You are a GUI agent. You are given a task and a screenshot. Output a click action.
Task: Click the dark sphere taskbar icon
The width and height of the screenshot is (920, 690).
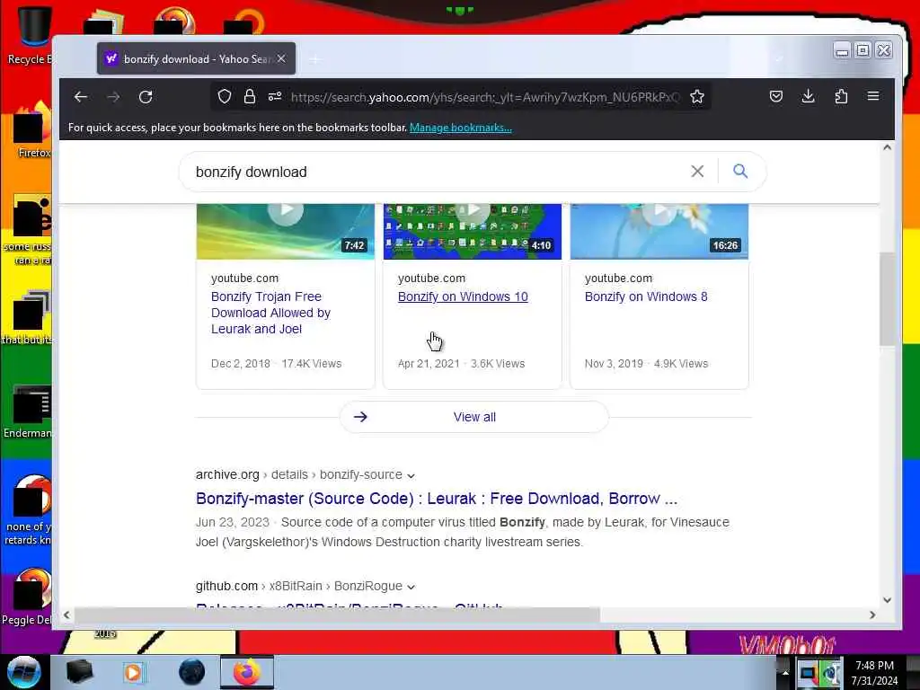[x=191, y=672]
